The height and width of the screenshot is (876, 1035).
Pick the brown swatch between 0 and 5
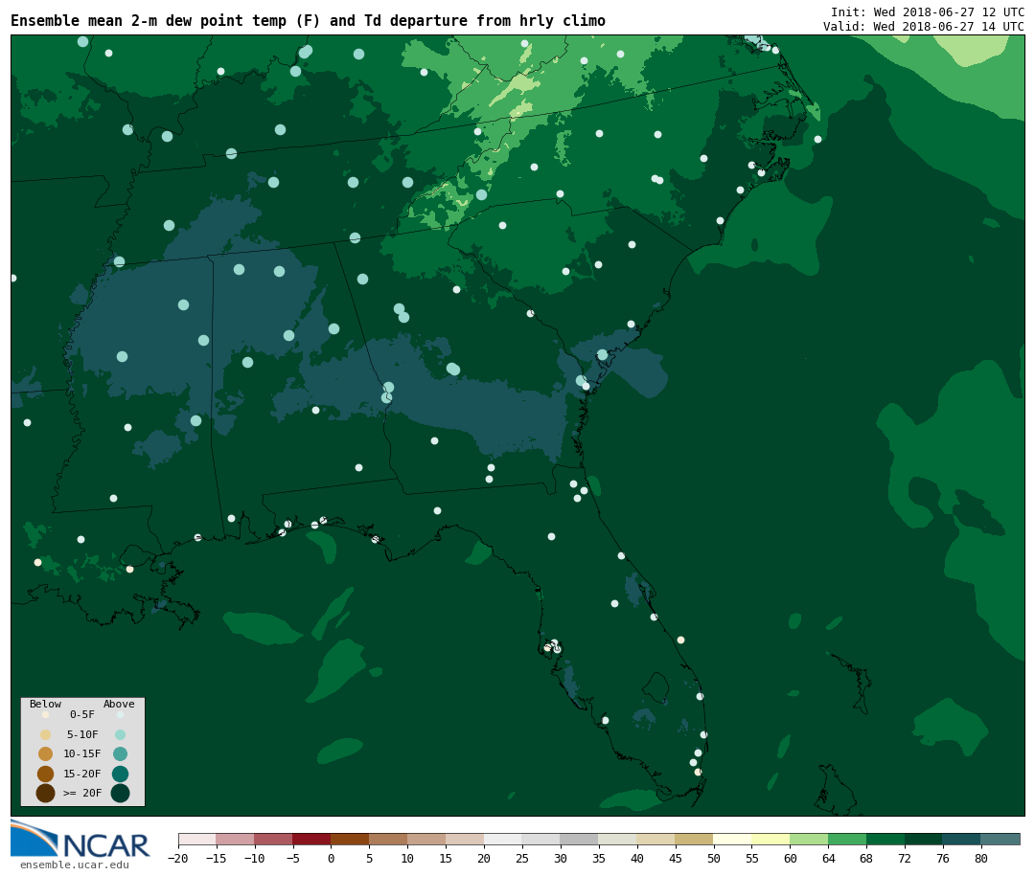350,839
